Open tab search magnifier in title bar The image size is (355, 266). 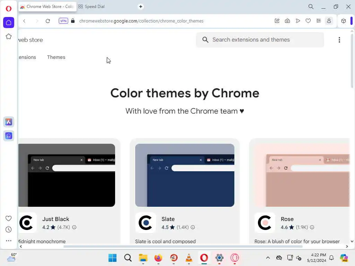(x=311, y=7)
